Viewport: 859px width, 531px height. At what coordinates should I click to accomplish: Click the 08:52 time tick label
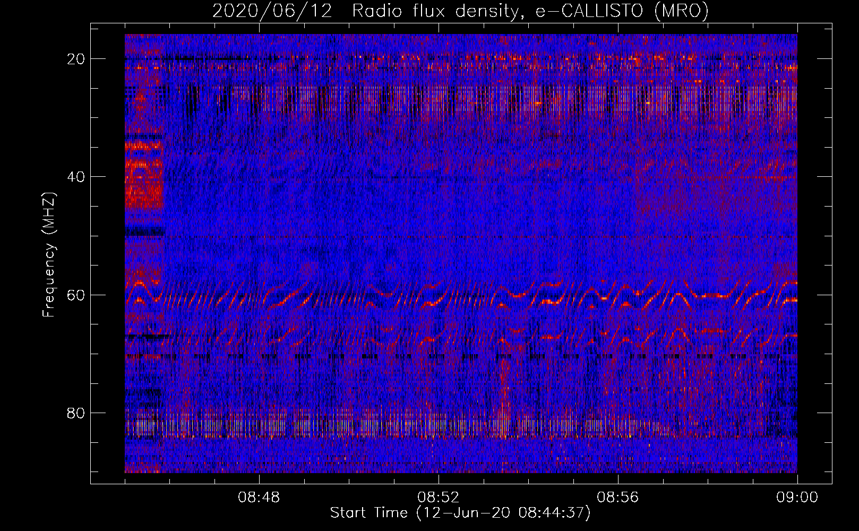click(x=439, y=498)
